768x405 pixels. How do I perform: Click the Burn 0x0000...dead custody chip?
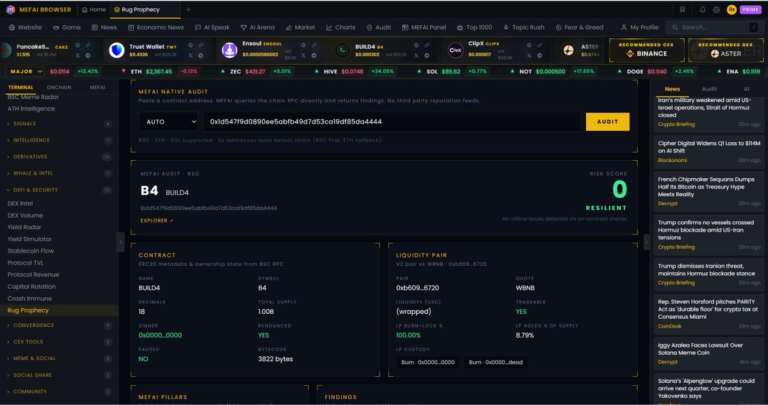[496, 362]
